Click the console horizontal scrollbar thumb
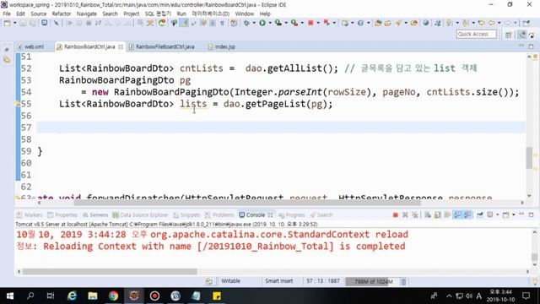 coord(110,272)
